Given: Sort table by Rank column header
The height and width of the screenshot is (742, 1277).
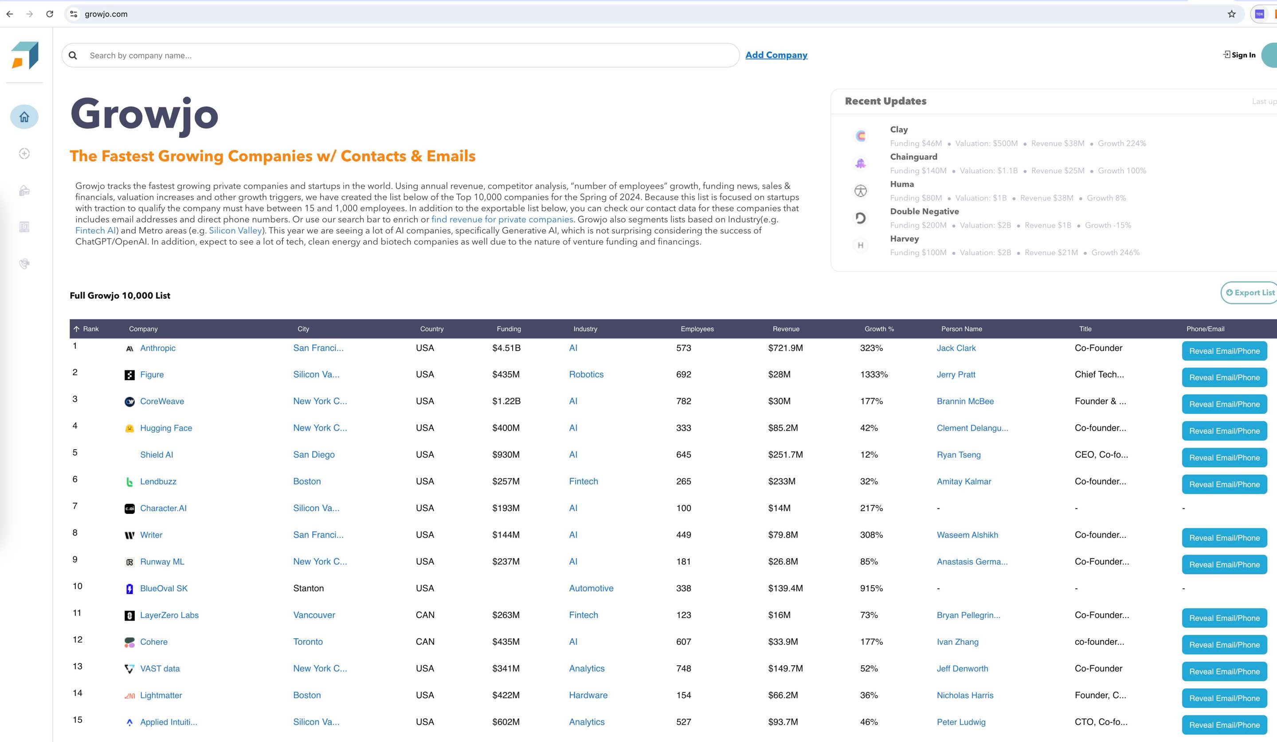Looking at the screenshot, I should [86, 329].
